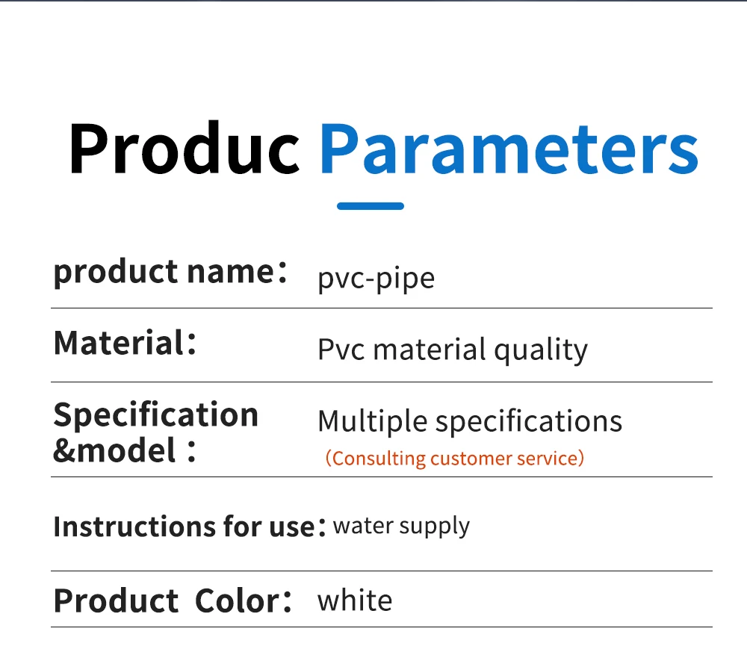
Task: Click the bold word "Specification"
Action: [156, 415]
